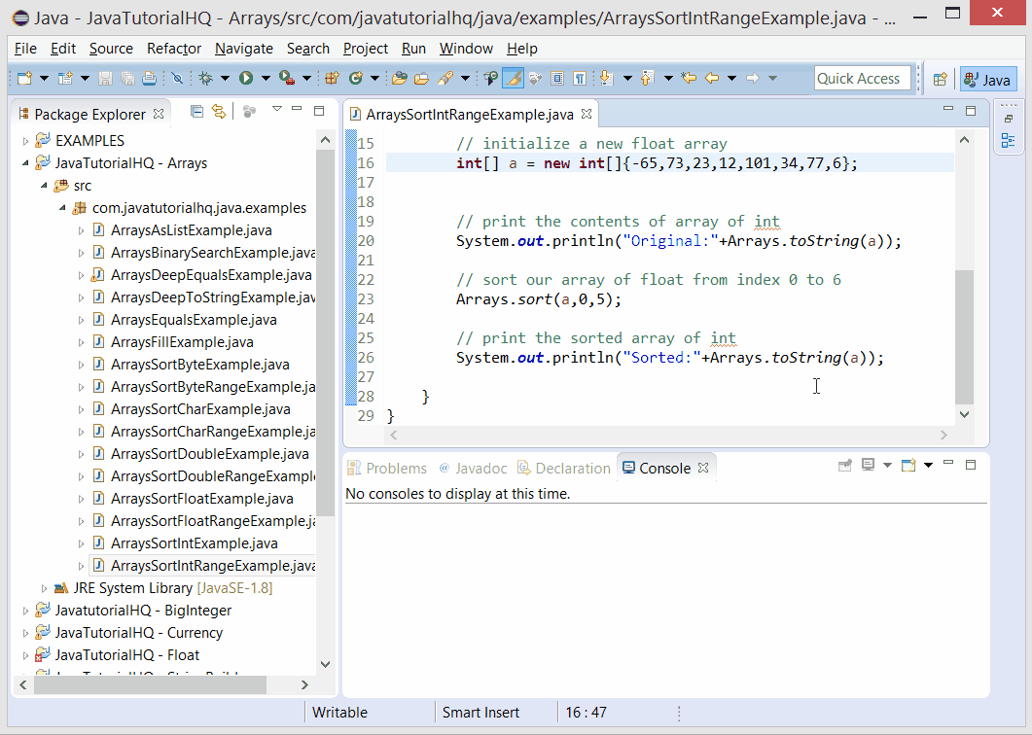Select ArraysSortCharExample.java in tree
The image size is (1032, 735).
200,409
